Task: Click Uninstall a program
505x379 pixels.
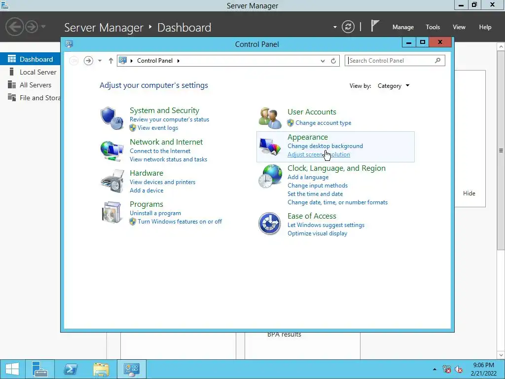Action: (x=155, y=213)
